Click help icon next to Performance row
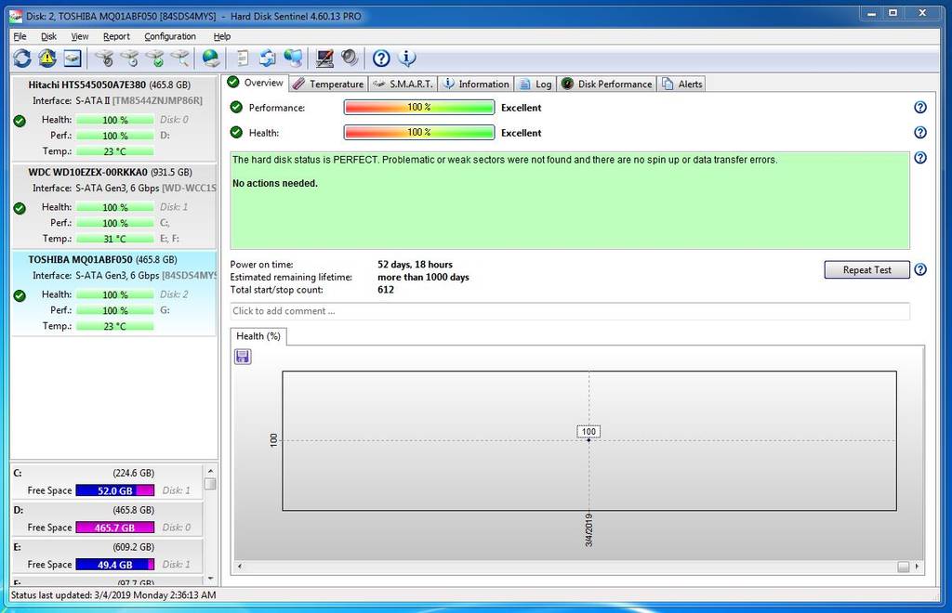 pos(920,108)
